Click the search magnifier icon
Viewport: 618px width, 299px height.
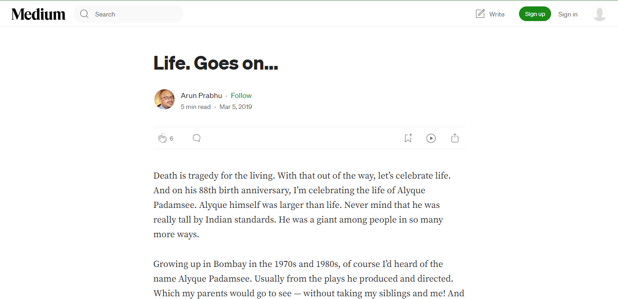[84, 14]
